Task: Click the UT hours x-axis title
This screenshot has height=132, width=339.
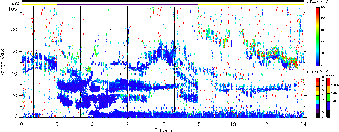Action: click(x=163, y=130)
